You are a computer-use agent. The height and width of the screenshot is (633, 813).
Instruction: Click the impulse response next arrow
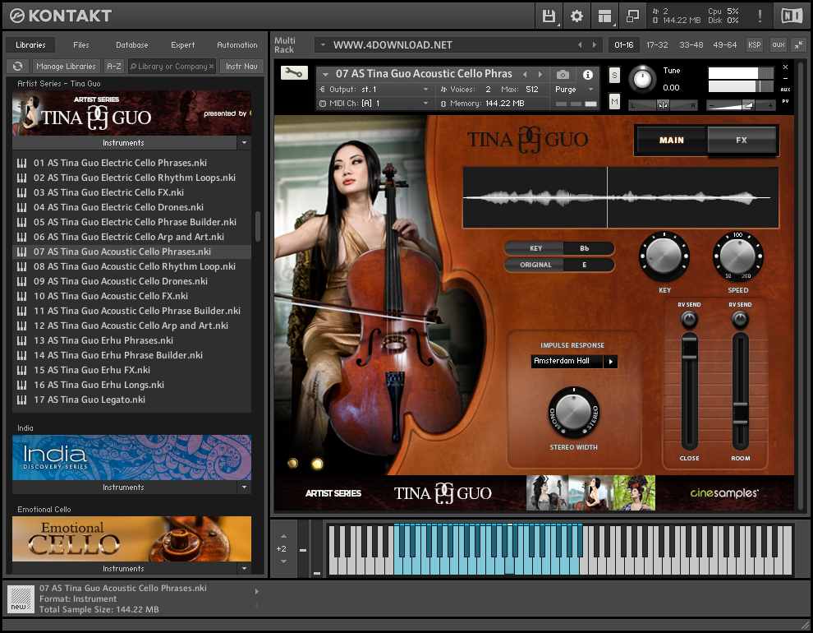coord(611,362)
